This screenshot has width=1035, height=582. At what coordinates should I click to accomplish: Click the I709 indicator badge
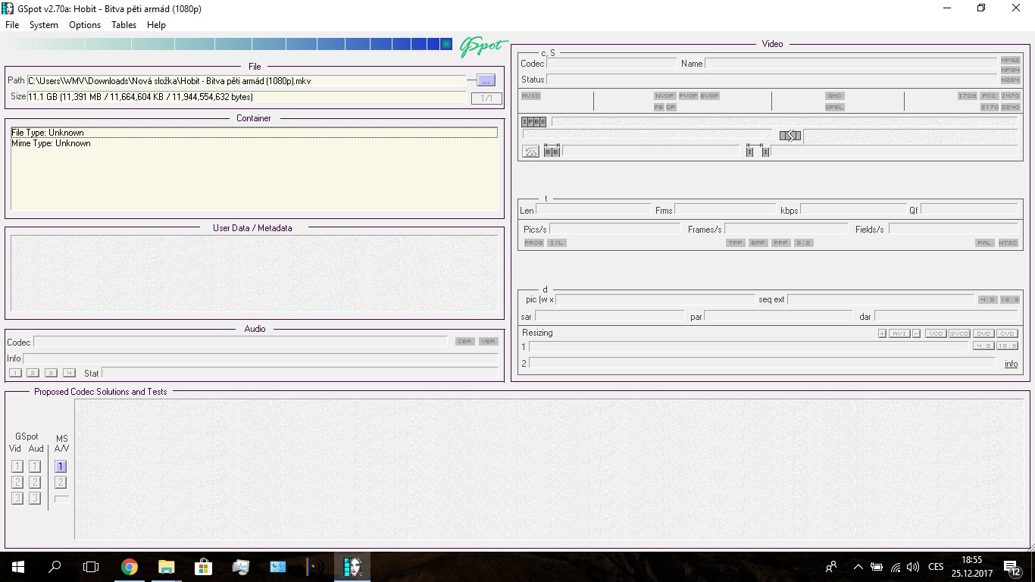pyautogui.click(x=967, y=96)
